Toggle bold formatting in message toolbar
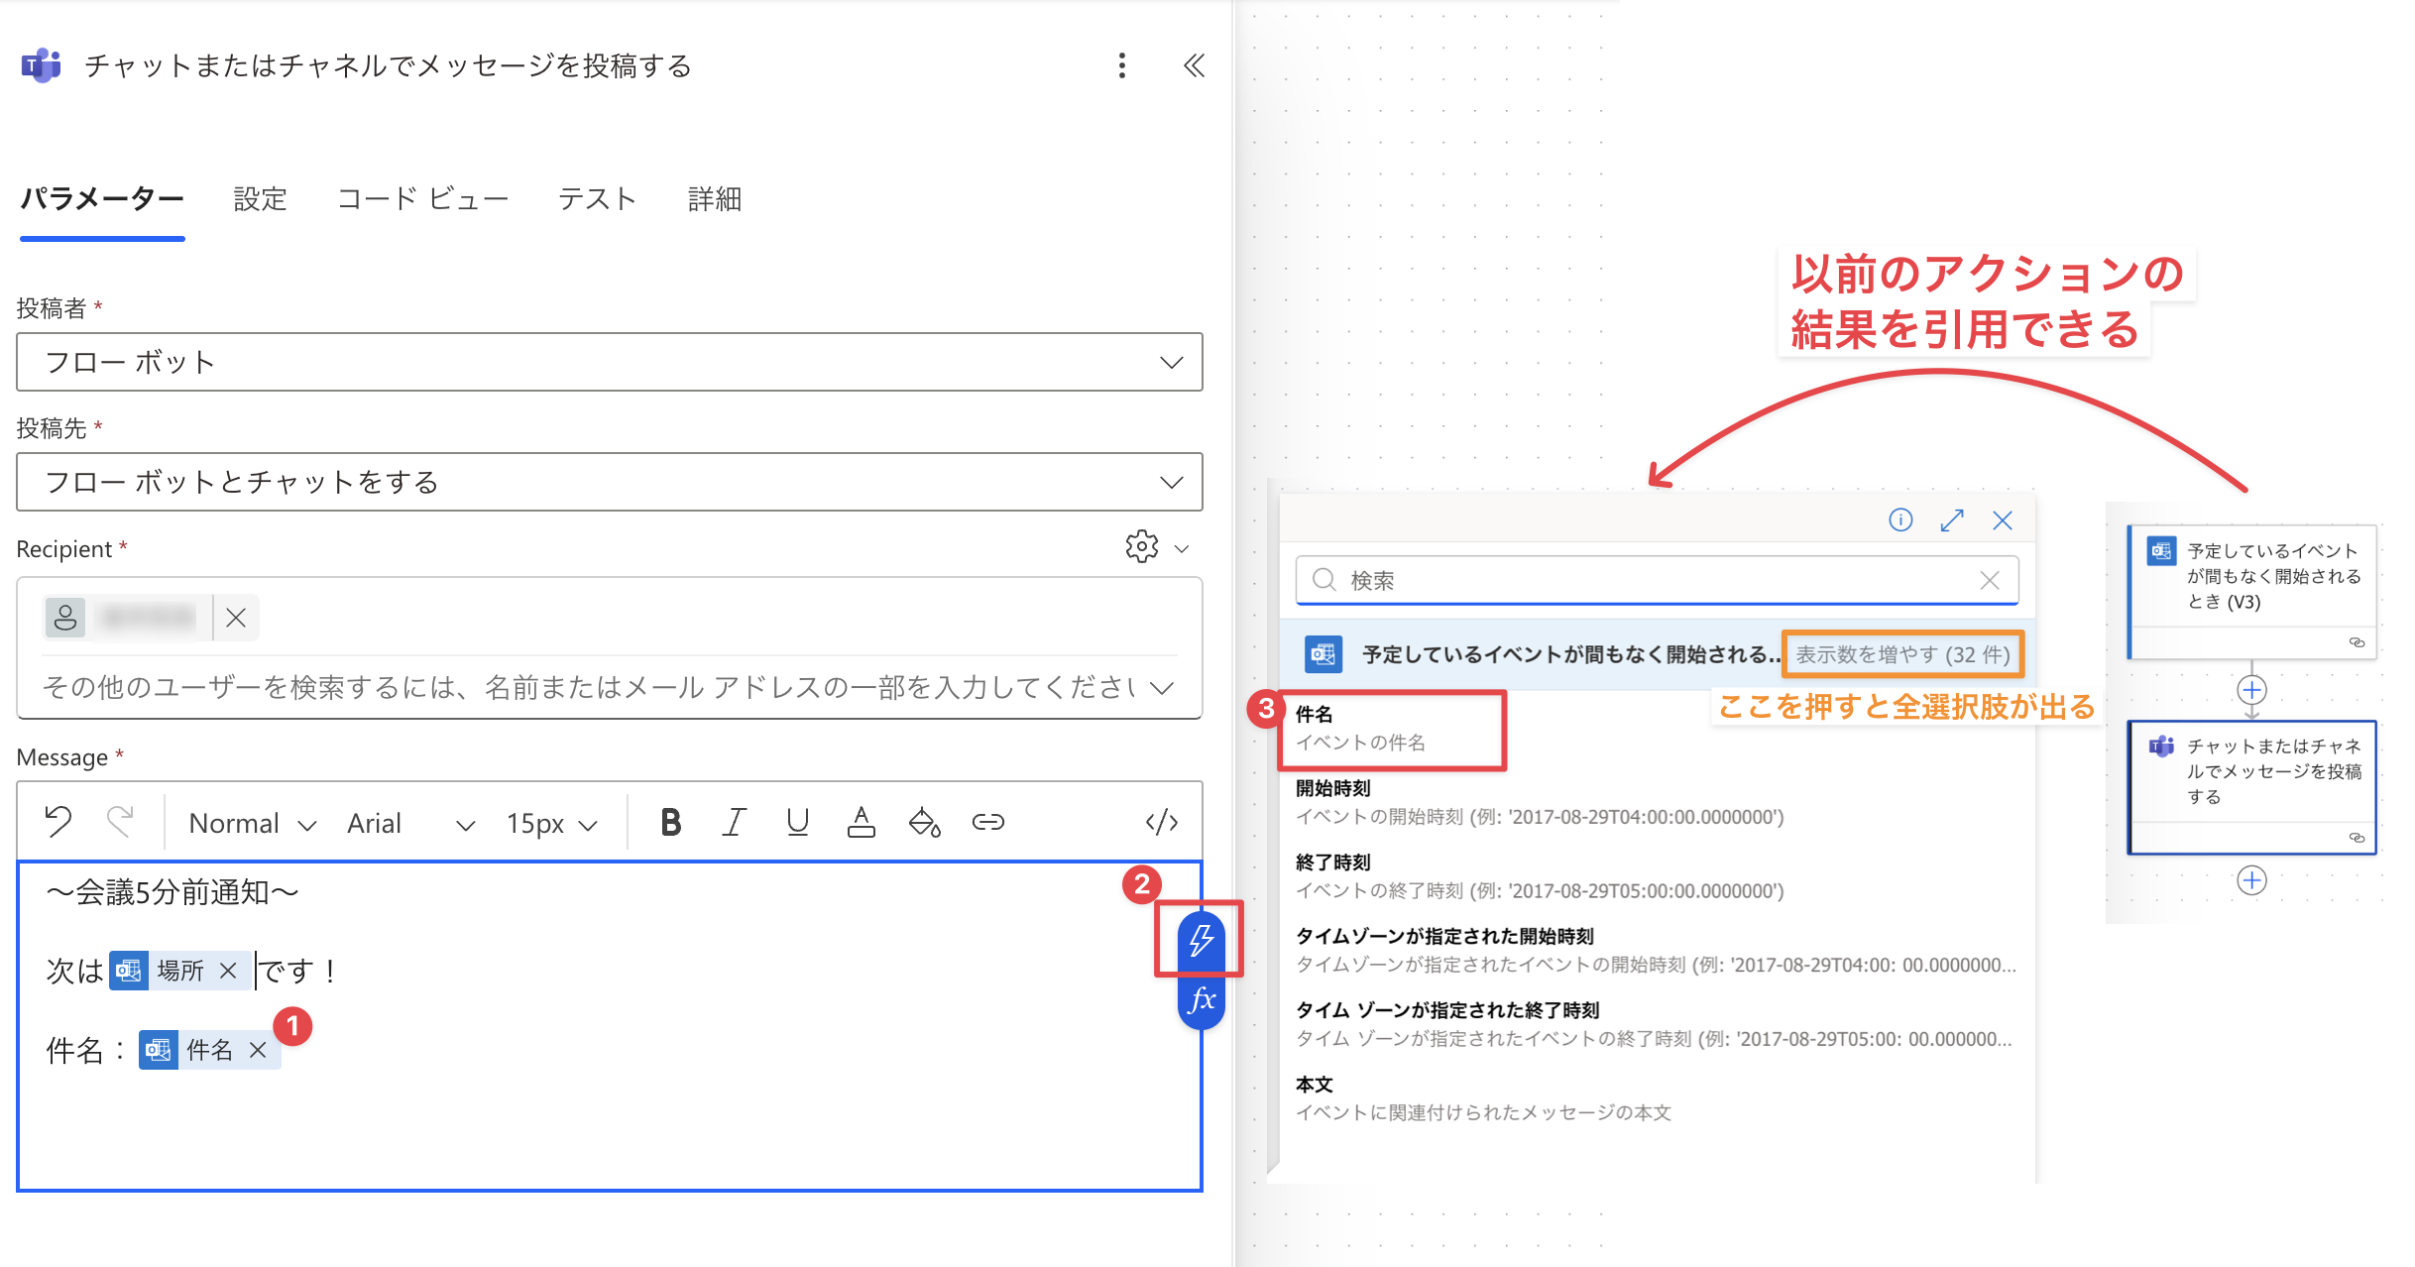The height and width of the screenshot is (1267, 2415). 670,822
